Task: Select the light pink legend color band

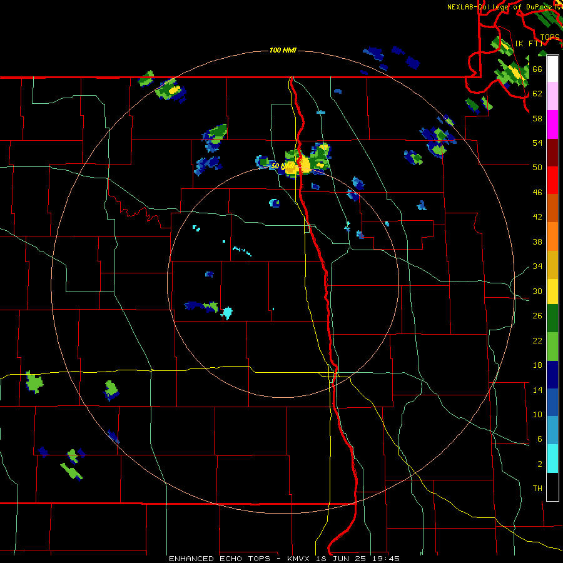Action: tap(552, 96)
